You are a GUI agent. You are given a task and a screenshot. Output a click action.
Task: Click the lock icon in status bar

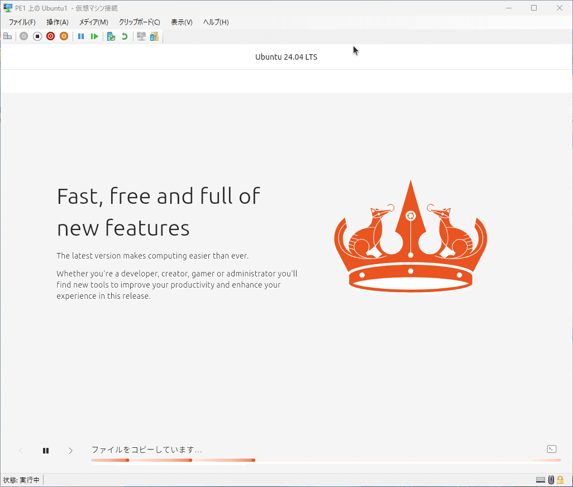click(x=560, y=480)
